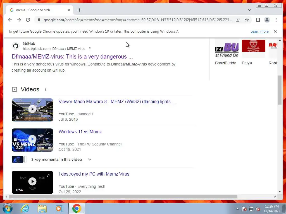This screenshot has height=214, width=286.
Task: Click the horizontal scrollbar right arrow
Action: coord(275,196)
